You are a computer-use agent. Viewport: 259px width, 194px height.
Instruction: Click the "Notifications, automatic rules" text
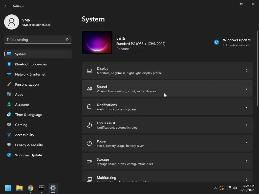[x=117, y=128]
